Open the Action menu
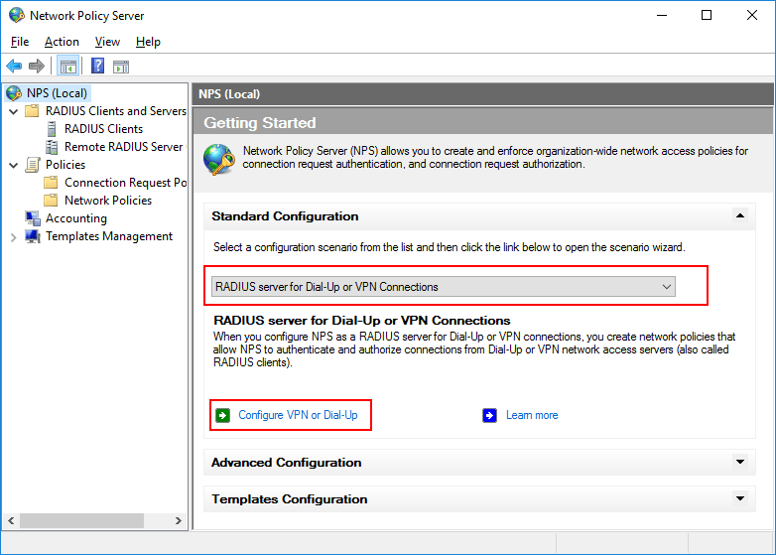Screen dimensions: 776x555 tap(62, 42)
